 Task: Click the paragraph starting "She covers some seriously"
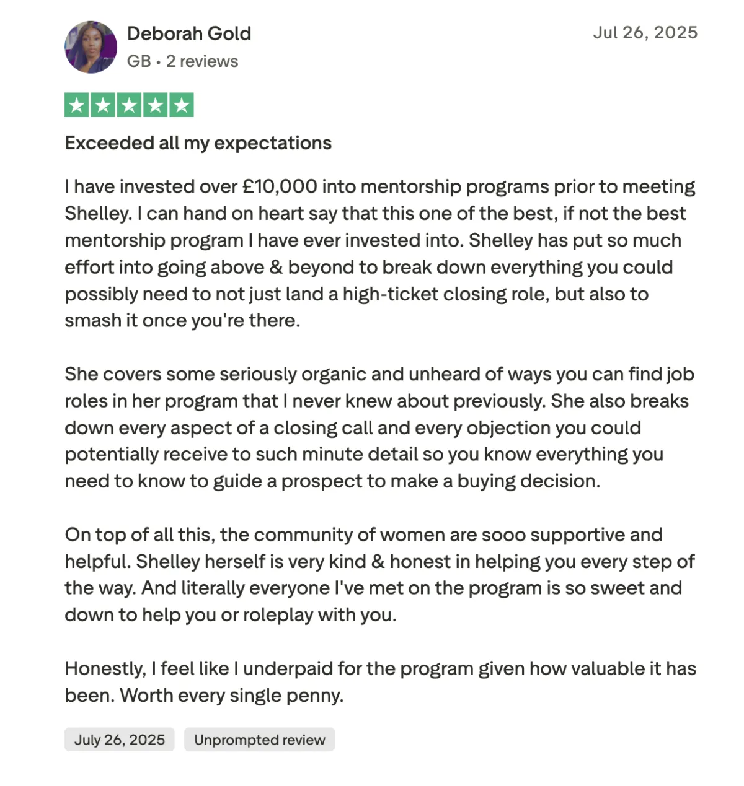point(379,427)
